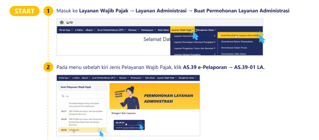Open eBupot dropdown in step 1 screenshot
The height and width of the screenshot is (140, 319).
(90, 30)
